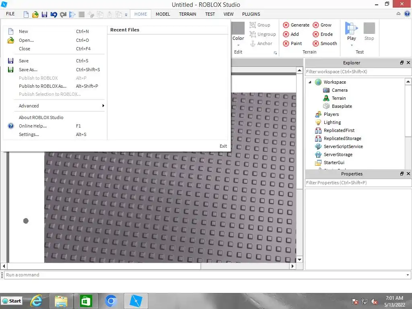Viewport: 412px width, 309px height.
Task: Open the FILE menu button
Action: click(10, 14)
